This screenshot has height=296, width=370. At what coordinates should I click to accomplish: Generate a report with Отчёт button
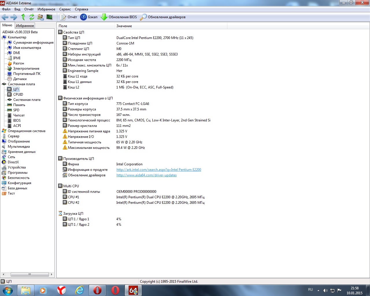(69, 17)
